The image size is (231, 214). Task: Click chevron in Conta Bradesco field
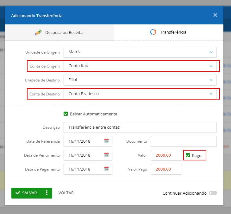coord(211,94)
